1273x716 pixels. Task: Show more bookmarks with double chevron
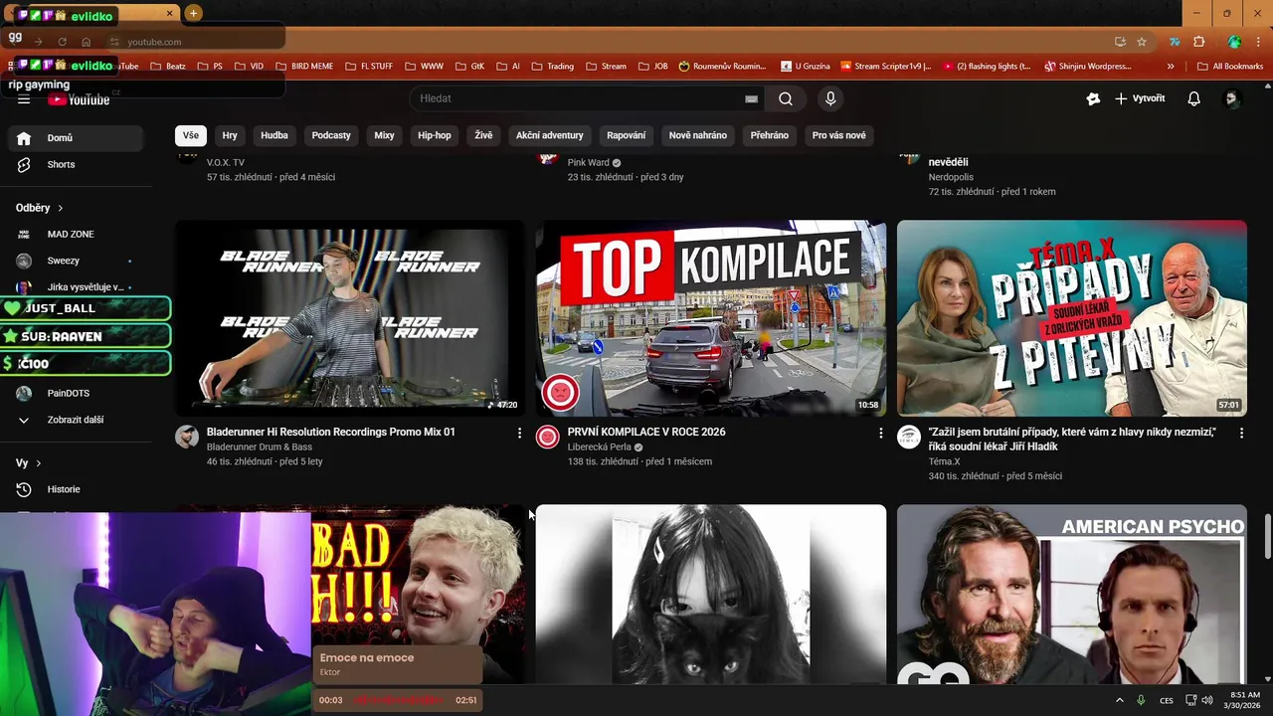(1171, 67)
